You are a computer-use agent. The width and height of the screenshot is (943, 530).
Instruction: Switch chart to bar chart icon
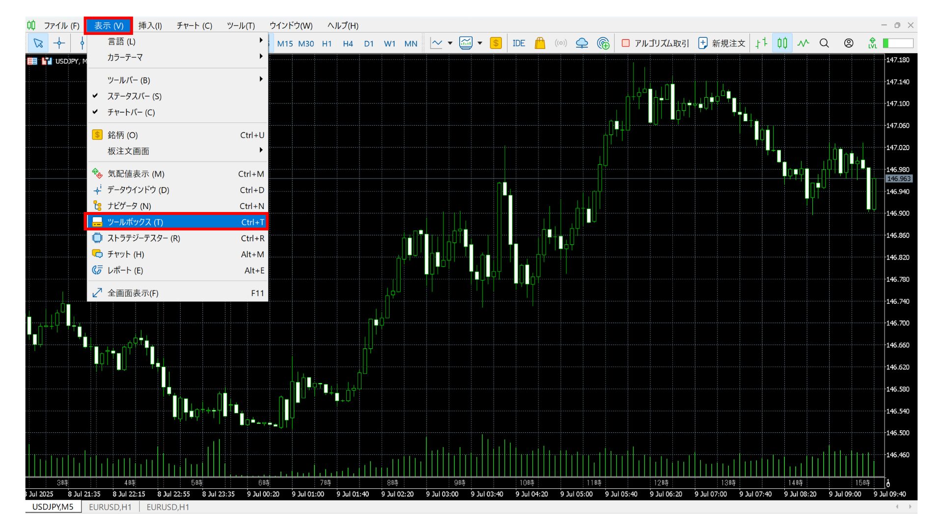[x=761, y=43]
